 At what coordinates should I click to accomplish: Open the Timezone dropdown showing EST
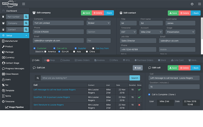[x=128, y=32]
